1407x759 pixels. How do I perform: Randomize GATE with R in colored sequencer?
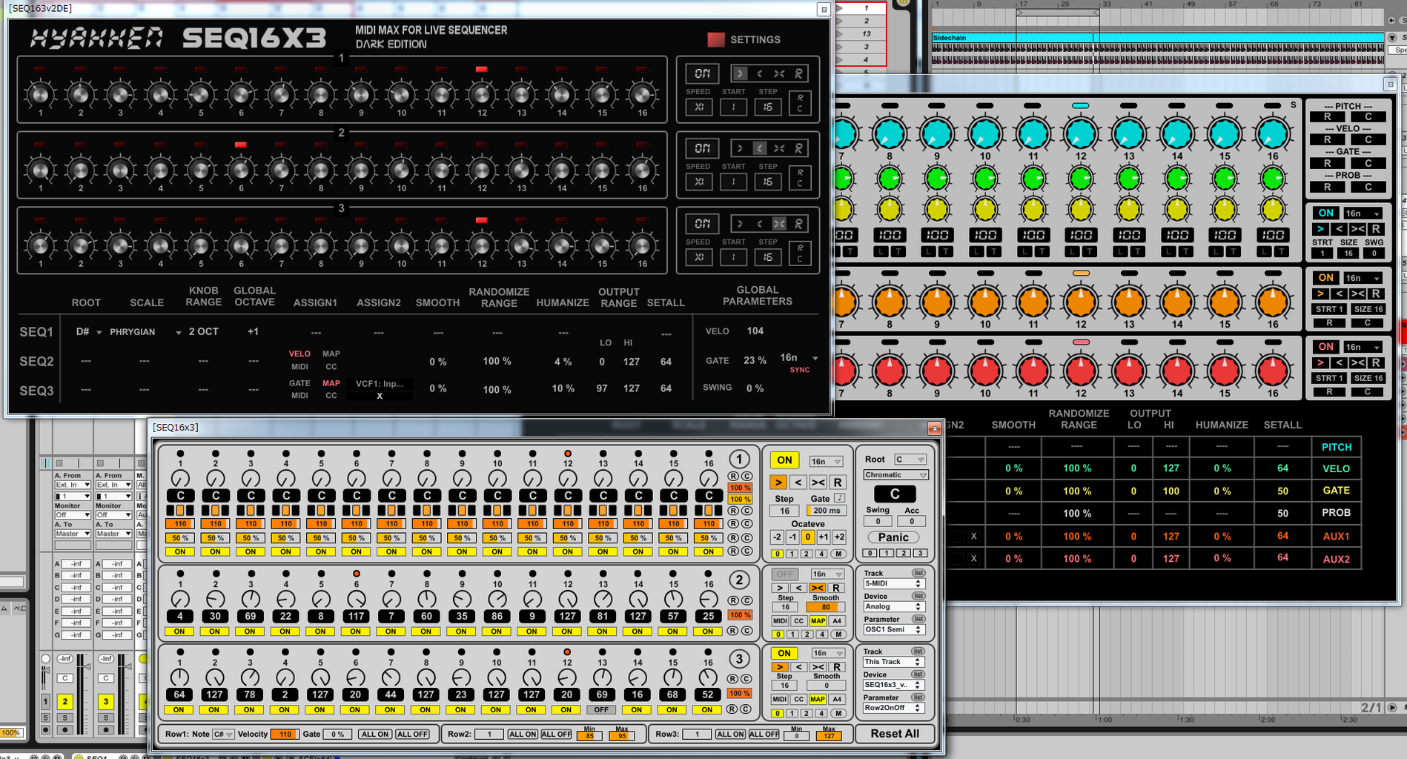1328,163
